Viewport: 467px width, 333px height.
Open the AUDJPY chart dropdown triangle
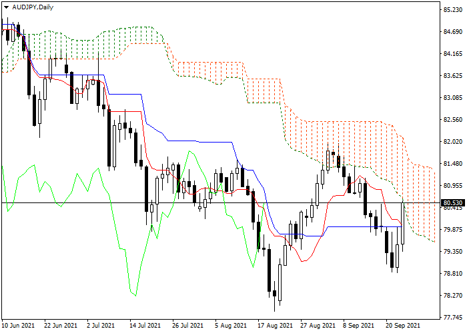tap(6, 7)
